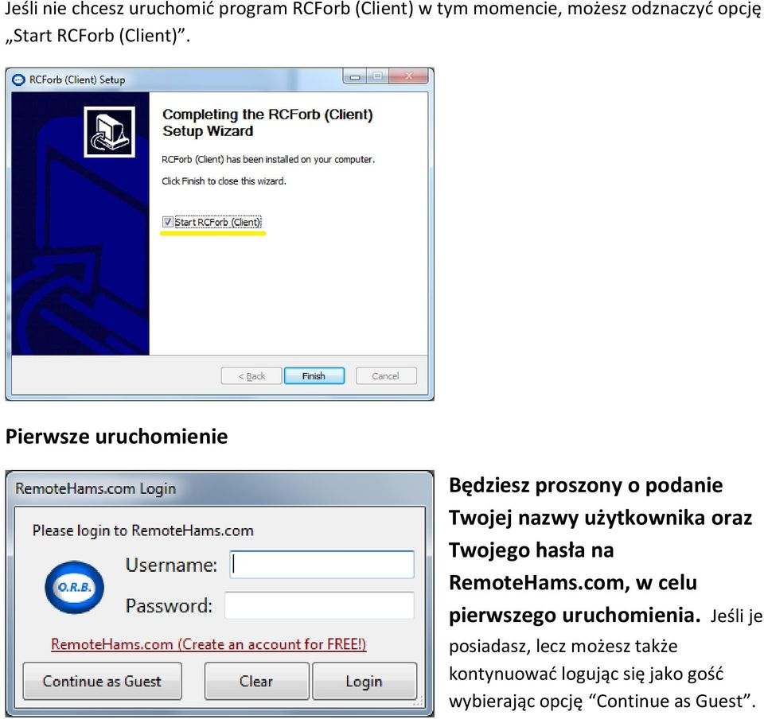Click the 'RCForb (Client) Setup' window title text
Screen dimensions: 764x719
coord(77,80)
